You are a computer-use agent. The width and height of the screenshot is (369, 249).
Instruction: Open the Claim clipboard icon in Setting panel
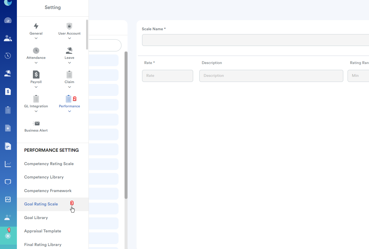pyautogui.click(x=69, y=75)
